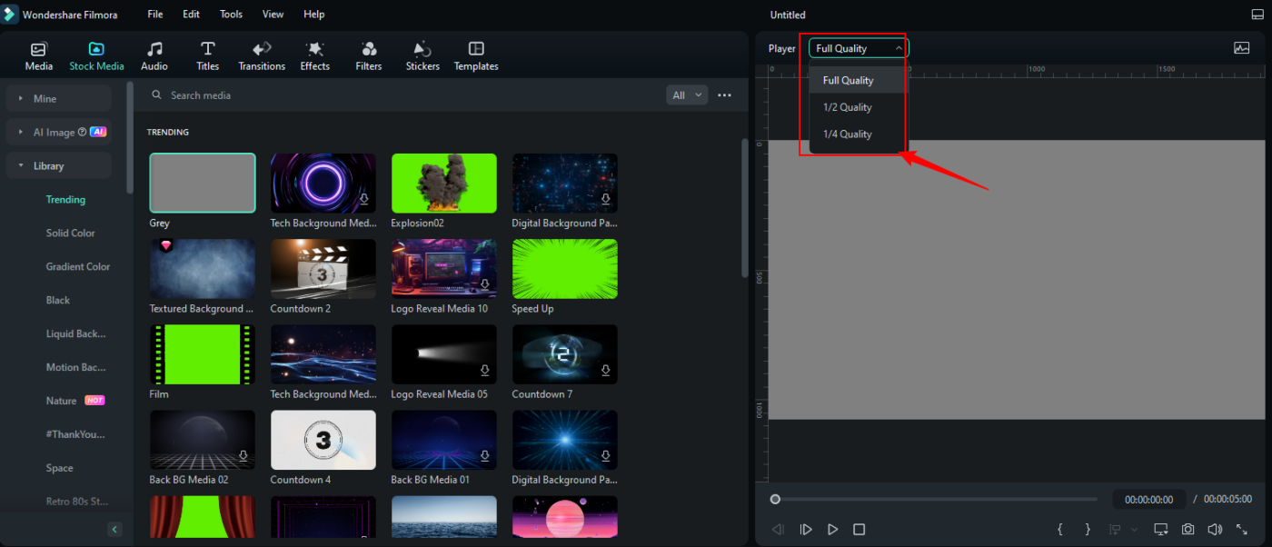Open the Effects panel icon
This screenshot has width=1272, height=547.
click(x=315, y=55)
